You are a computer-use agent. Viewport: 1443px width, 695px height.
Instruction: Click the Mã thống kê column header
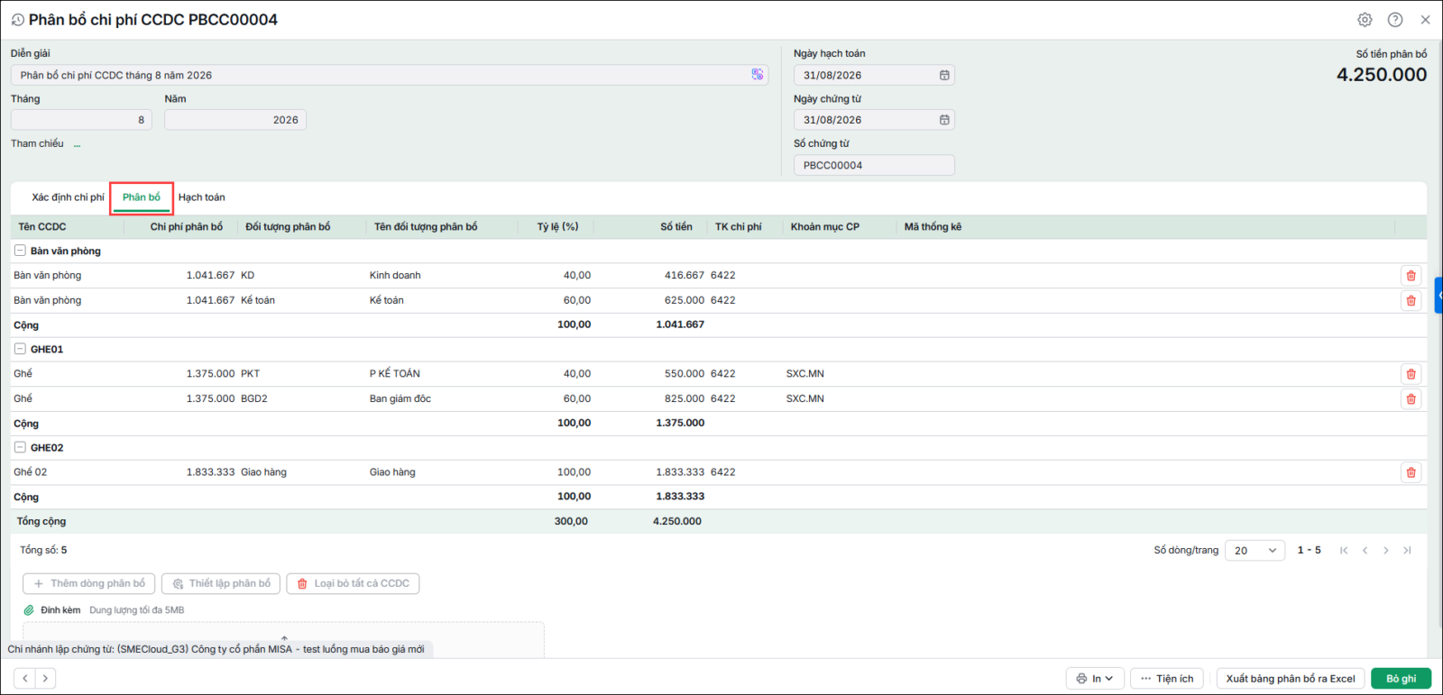click(933, 227)
